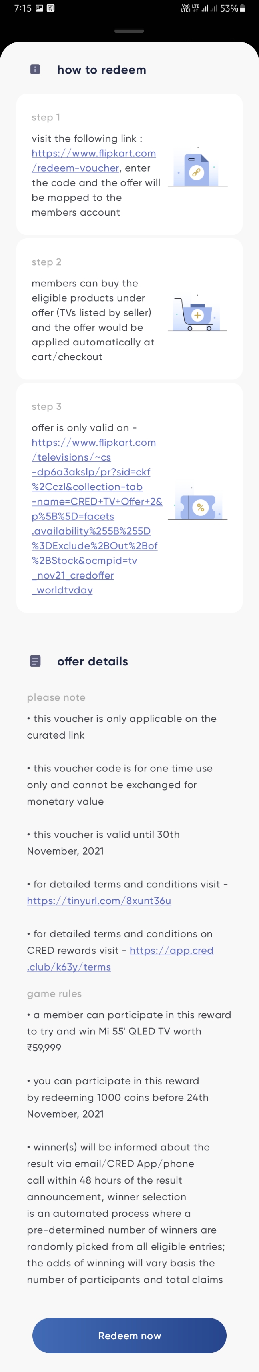This screenshot has width=259, height=1372.
Task: Open the tinyurl.com/8xunt36u terms link
Action: point(99,900)
